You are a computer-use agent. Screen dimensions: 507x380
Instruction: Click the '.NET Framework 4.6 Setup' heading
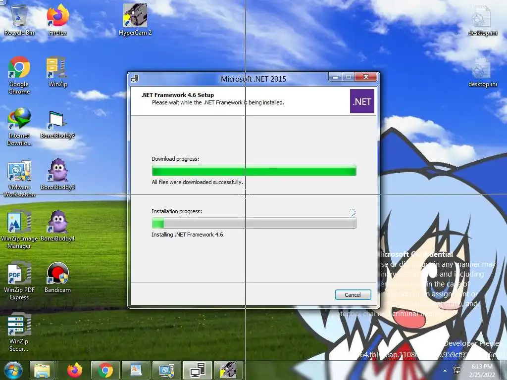178,95
